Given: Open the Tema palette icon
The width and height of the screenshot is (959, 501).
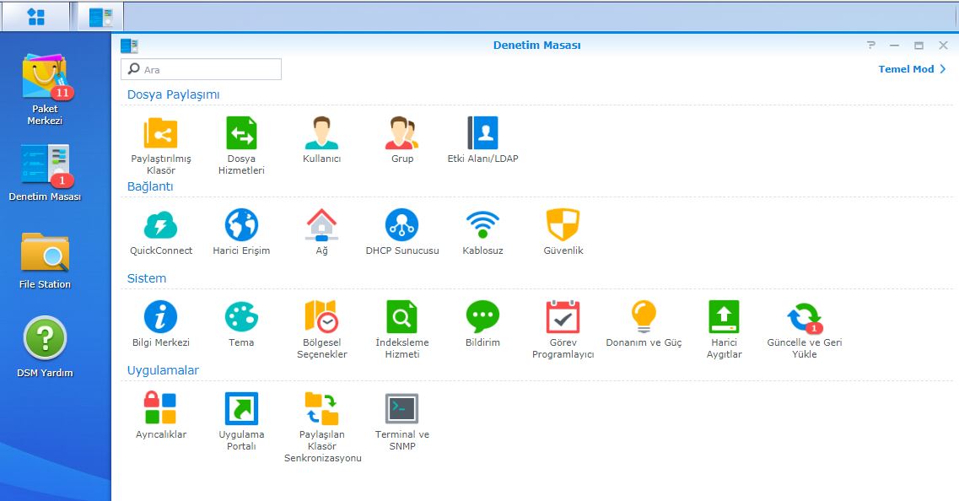Looking at the screenshot, I should click(x=241, y=317).
